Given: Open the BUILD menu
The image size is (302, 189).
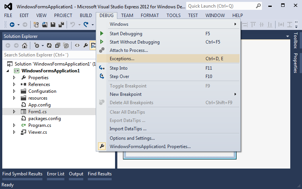Looking at the screenshot, I should 86,15.
